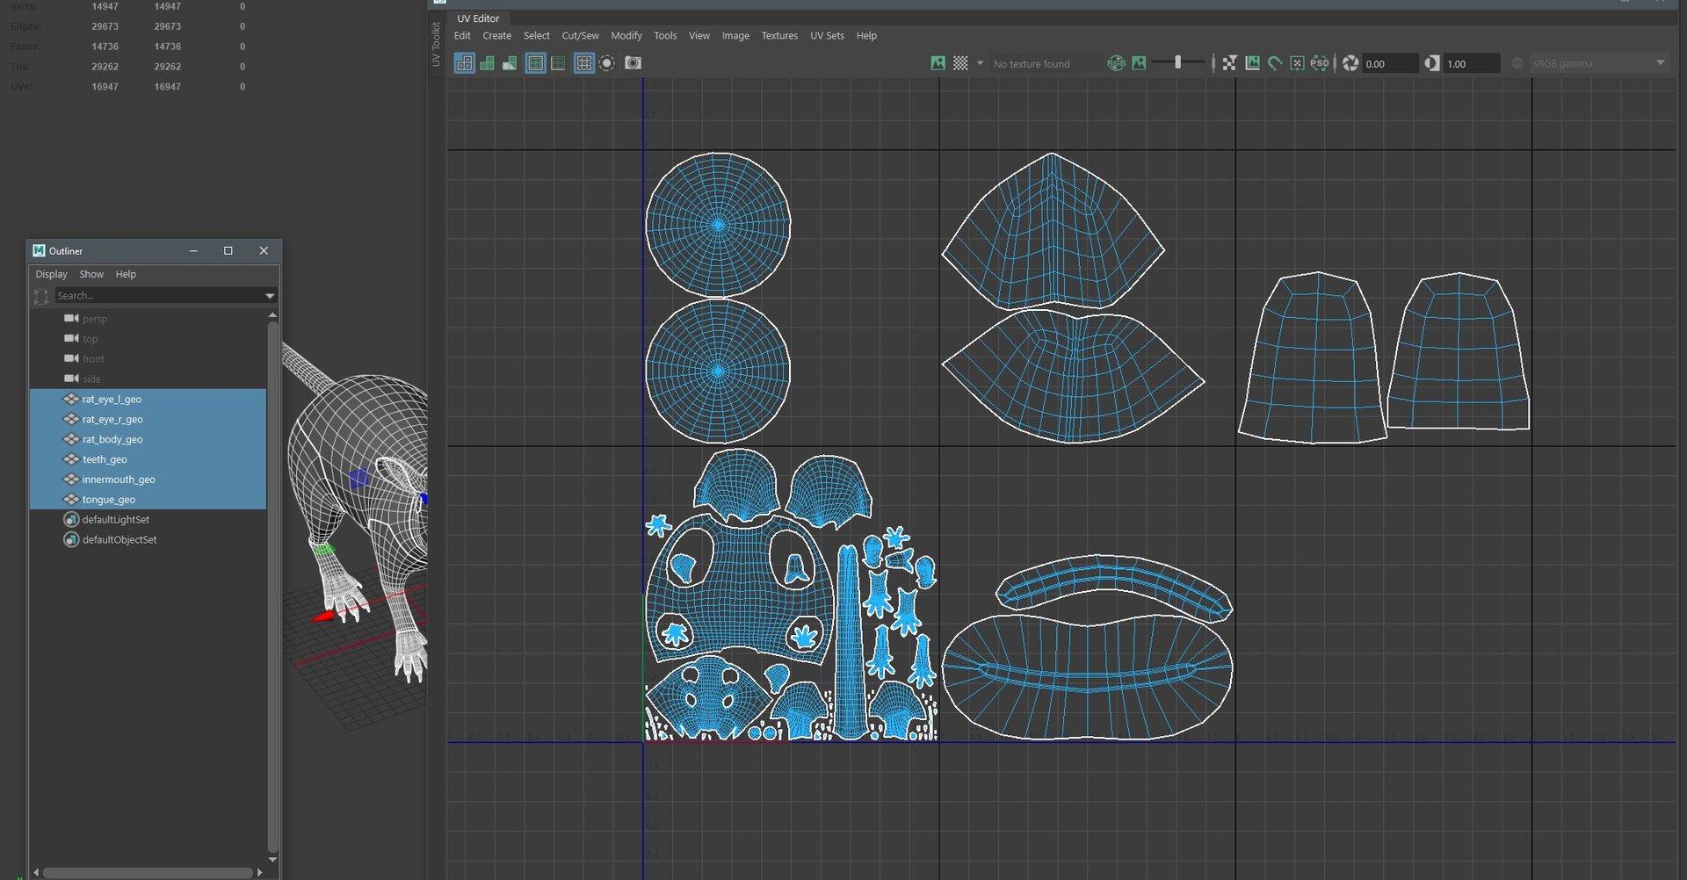Open the Tools menu in UV Editor
Image resolution: width=1687 pixels, height=880 pixels.
click(x=665, y=36)
